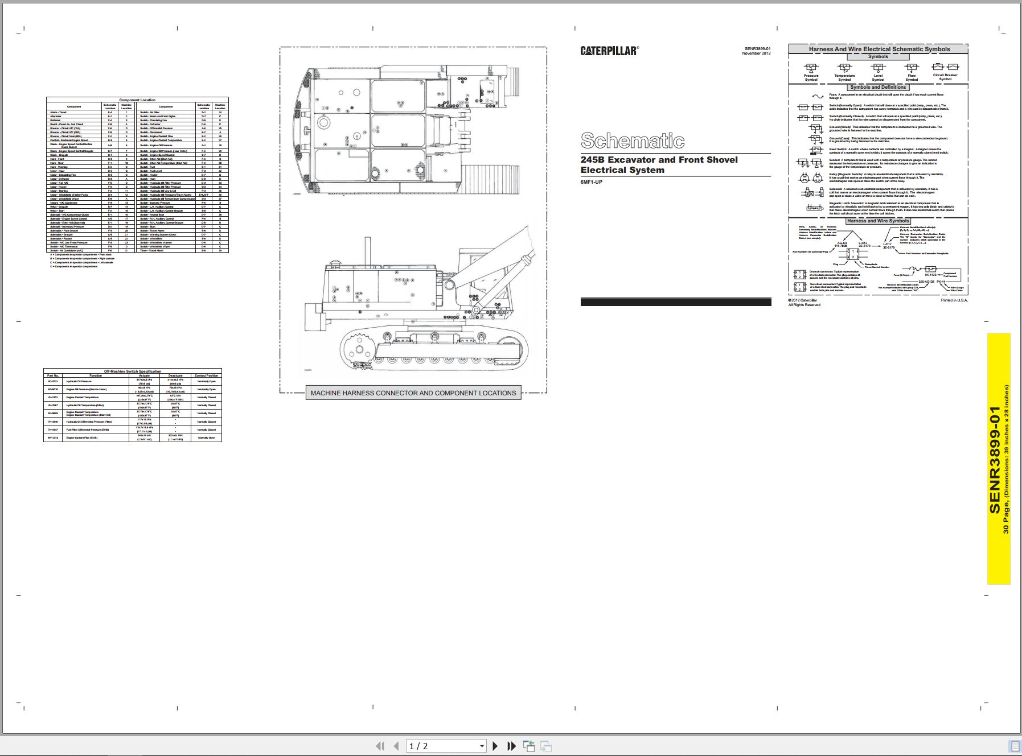This screenshot has height=756, width=1022.
Task: Click '245B Excavator and Front Shovel' title
Action: click(x=659, y=160)
